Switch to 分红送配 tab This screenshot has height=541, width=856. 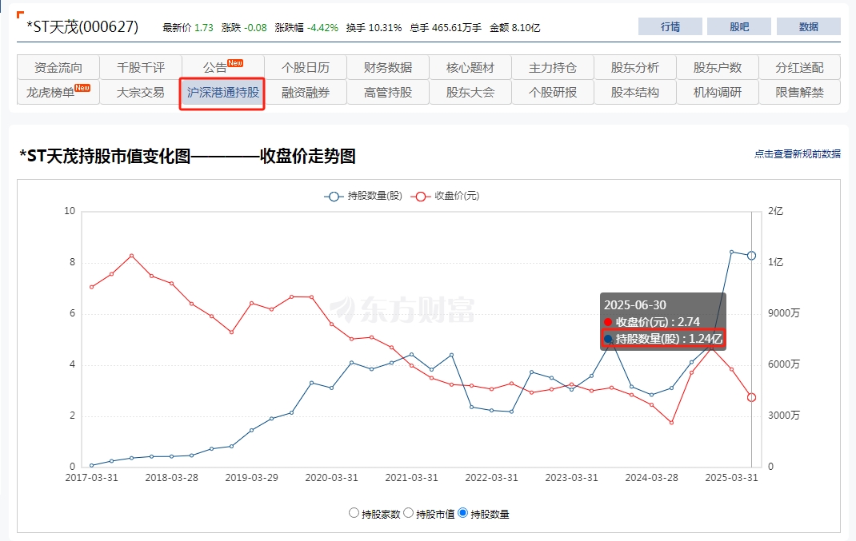tap(800, 68)
